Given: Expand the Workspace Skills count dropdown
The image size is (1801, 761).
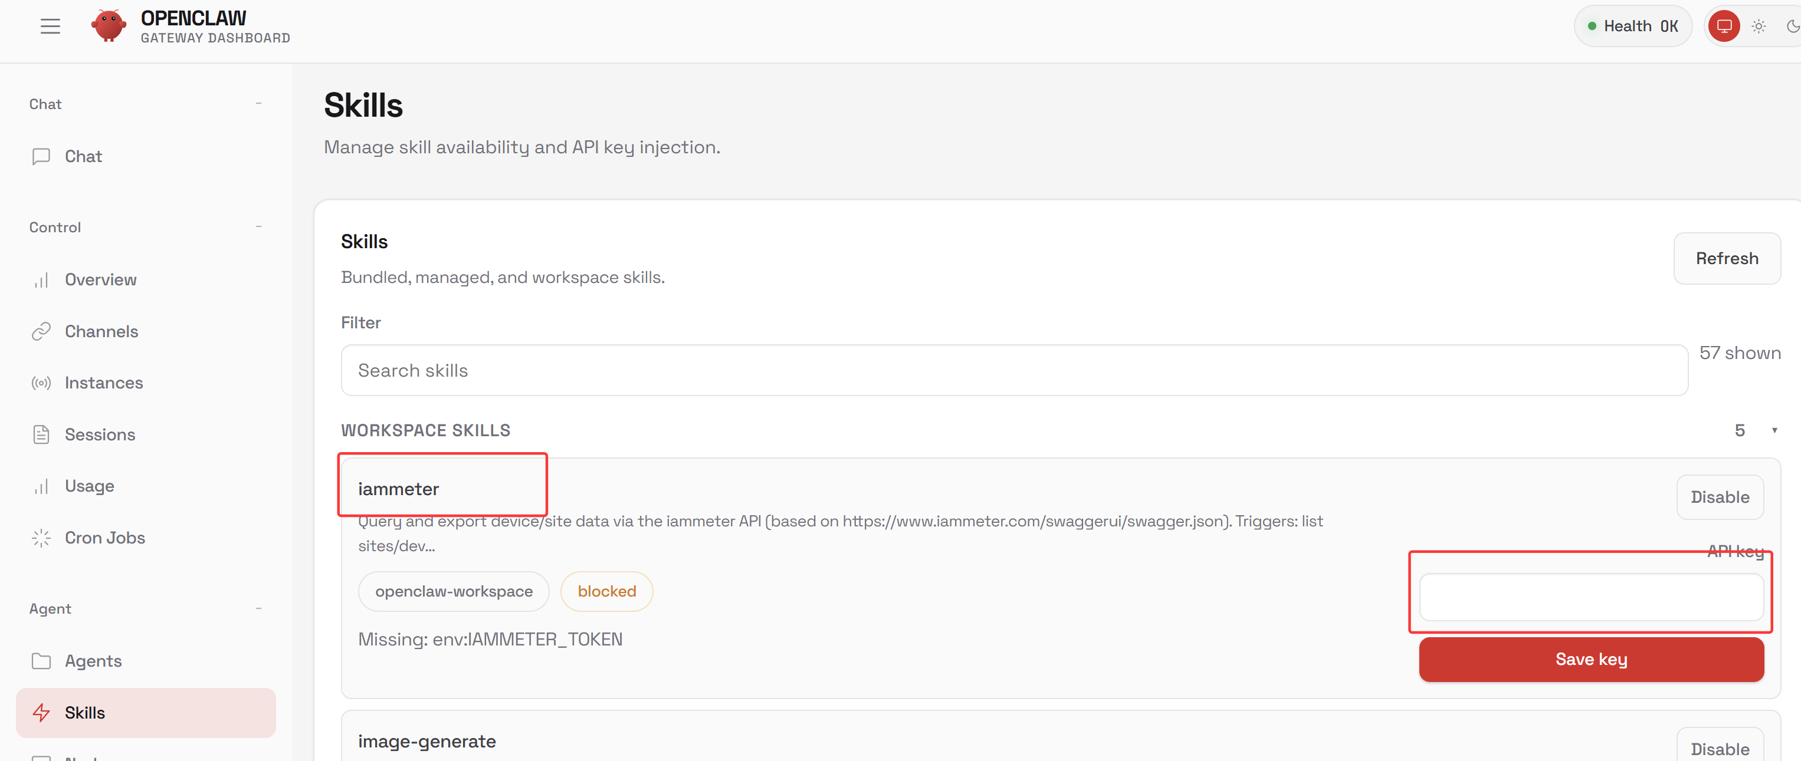Looking at the screenshot, I should click(x=1774, y=430).
